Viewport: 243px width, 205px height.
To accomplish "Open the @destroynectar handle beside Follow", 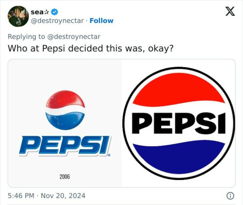I will tap(57, 21).
